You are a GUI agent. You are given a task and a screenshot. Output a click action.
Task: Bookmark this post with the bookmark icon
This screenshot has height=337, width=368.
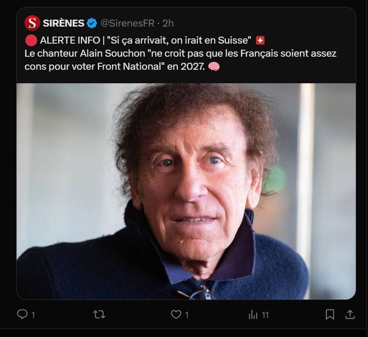point(330,314)
